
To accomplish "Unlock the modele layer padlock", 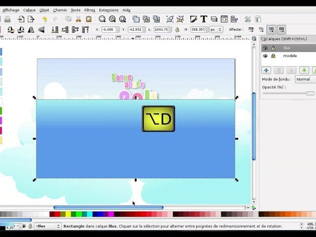I will point(273,56).
